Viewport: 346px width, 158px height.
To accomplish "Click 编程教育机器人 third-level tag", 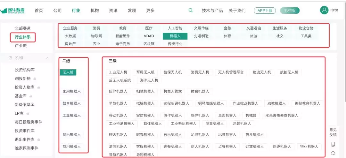I will point(307,103).
